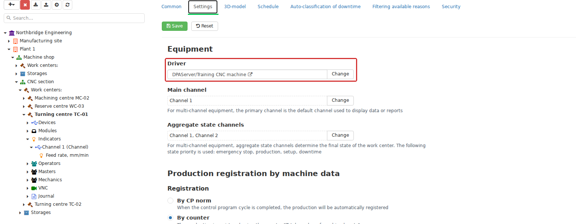Select the Settings tab
Screen dimensions: 576x224
[x=203, y=7]
